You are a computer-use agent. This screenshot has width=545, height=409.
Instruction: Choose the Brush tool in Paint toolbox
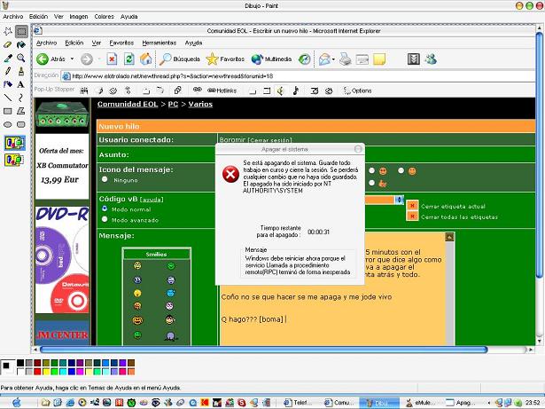tap(21, 71)
